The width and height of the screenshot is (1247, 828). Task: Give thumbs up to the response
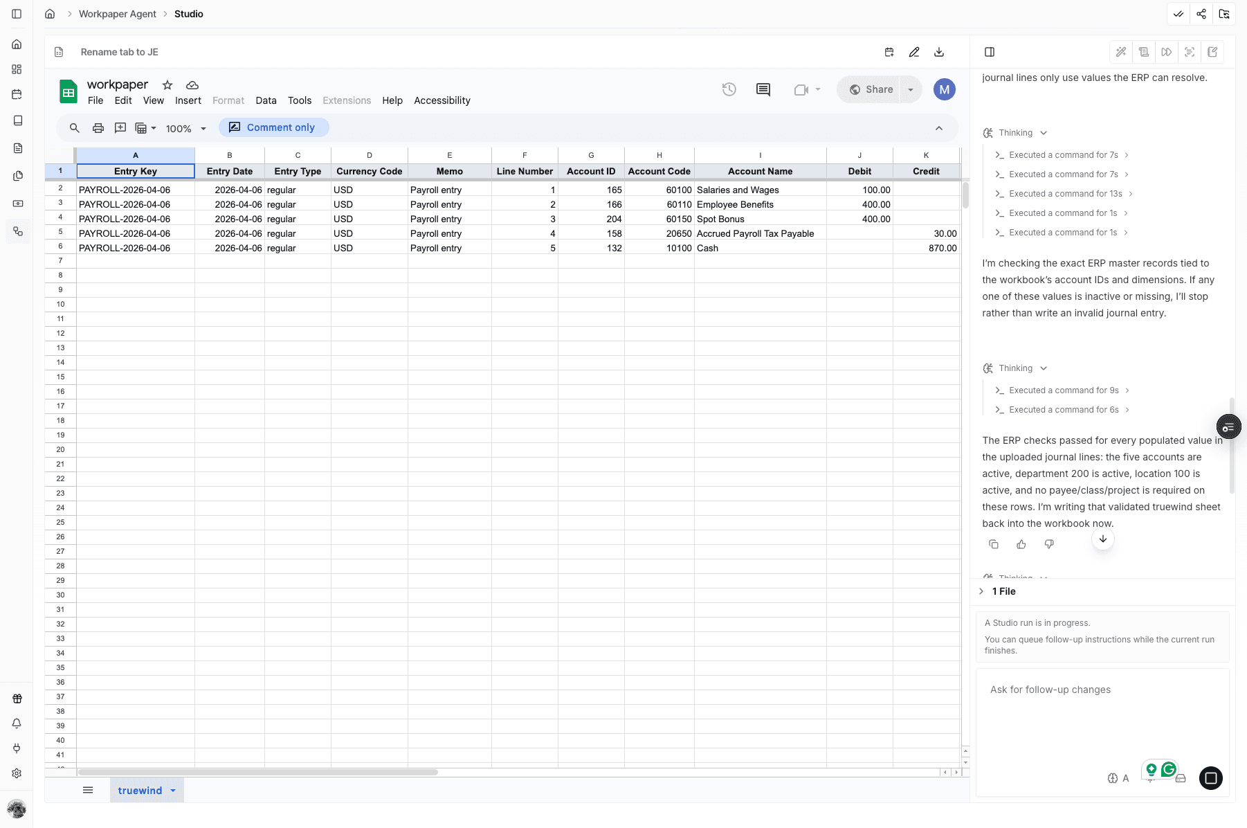(1021, 544)
